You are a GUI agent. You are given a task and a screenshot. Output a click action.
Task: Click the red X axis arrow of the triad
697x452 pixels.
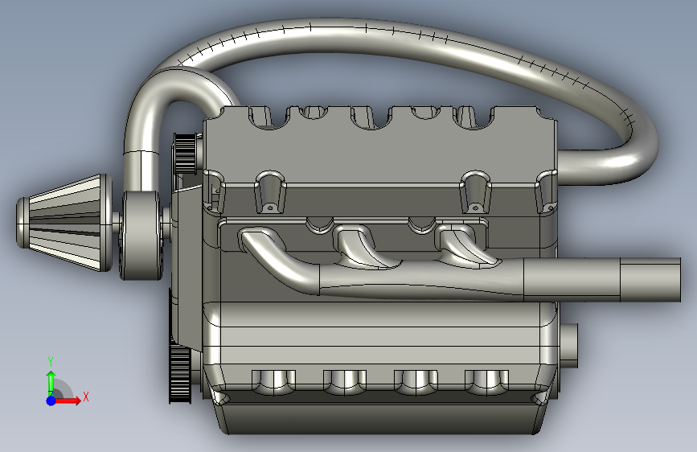click(68, 401)
